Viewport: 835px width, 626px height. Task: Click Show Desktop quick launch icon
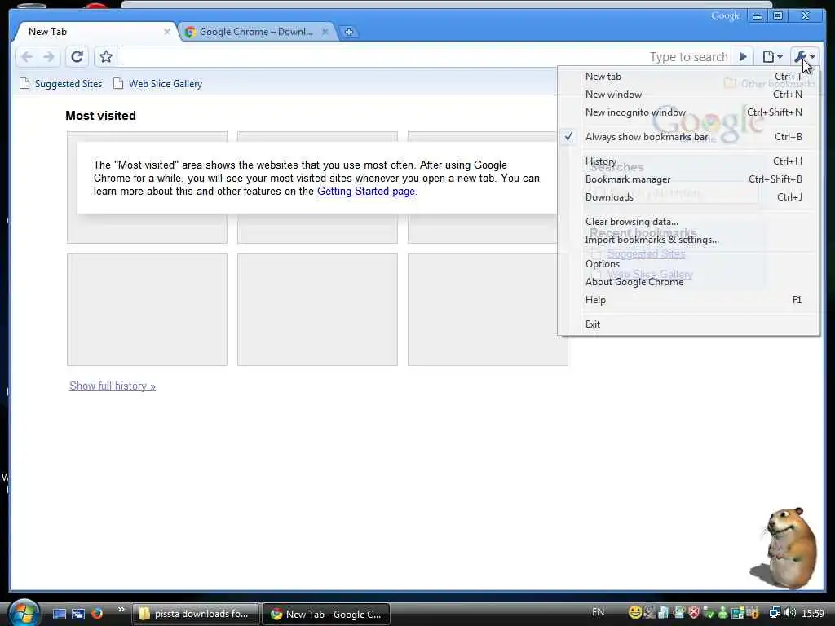[60, 614]
